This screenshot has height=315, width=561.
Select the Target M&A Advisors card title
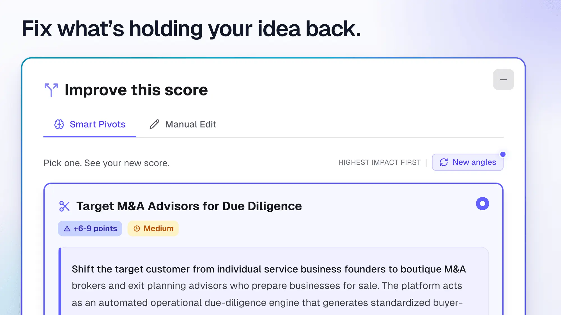[189, 206]
